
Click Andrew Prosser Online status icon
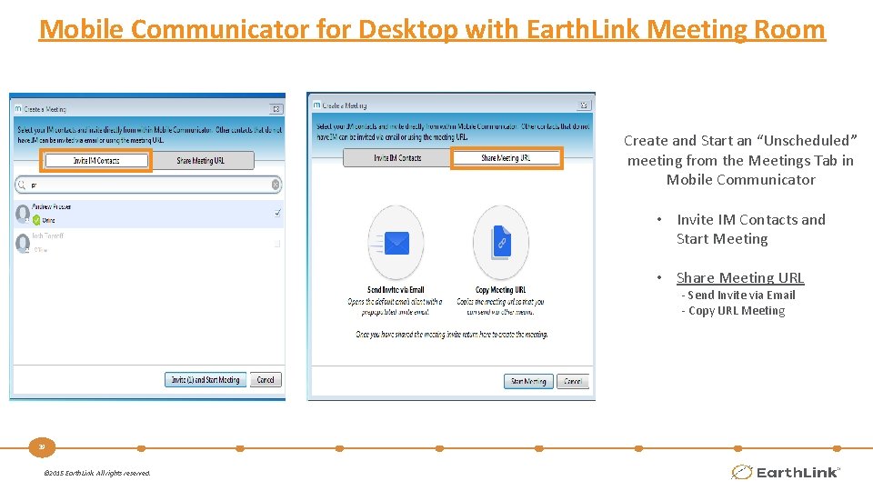click(36, 220)
